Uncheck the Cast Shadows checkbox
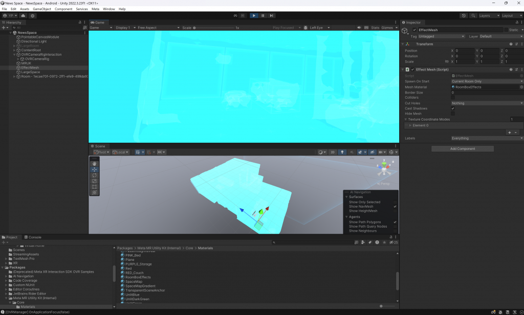This screenshot has height=315, width=524. [x=453, y=108]
